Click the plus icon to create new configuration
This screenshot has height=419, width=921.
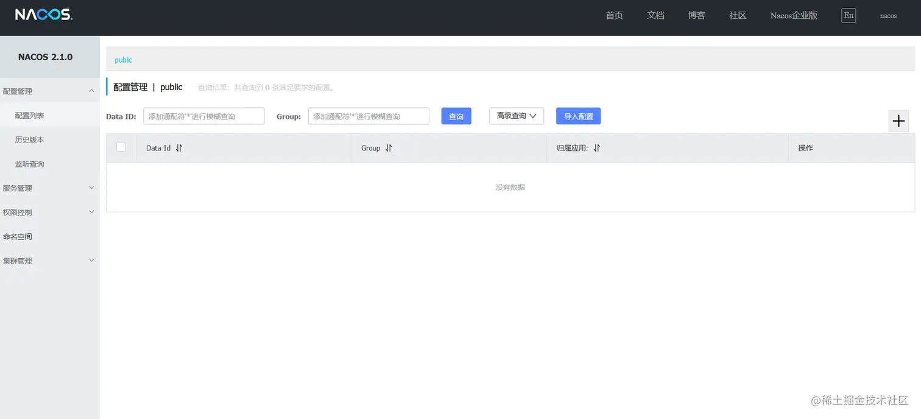tap(898, 121)
